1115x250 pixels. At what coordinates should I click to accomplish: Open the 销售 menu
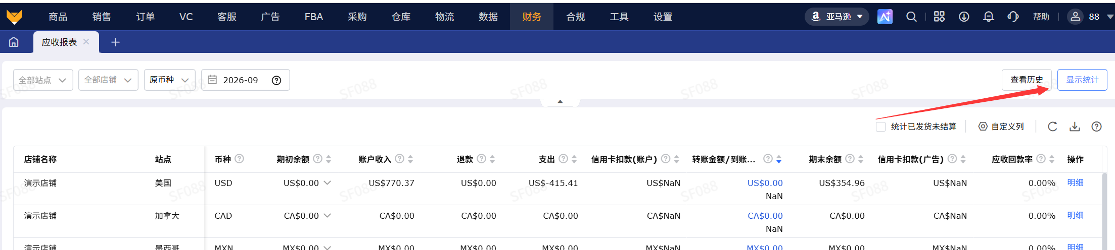pos(102,17)
